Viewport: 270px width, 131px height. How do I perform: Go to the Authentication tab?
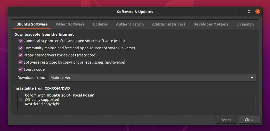click(130, 24)
